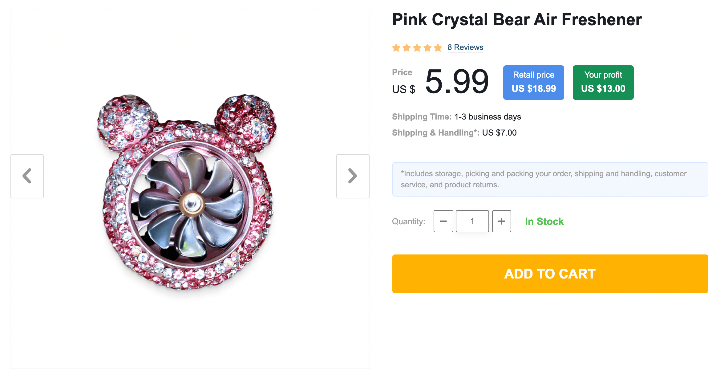Open the 8 Reviews link
Screen dimensions: 712x374
[x=465, y=47]
